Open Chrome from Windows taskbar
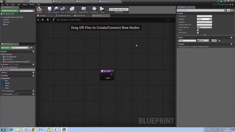Screen dimensions: 235x132 (x=33, y=129)
